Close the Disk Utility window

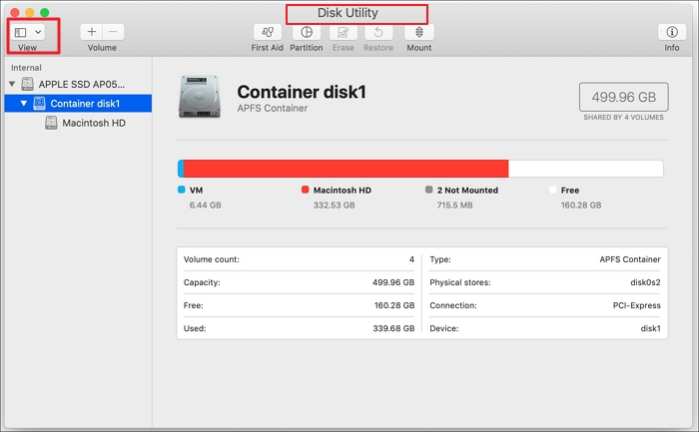tap(15, 12)
